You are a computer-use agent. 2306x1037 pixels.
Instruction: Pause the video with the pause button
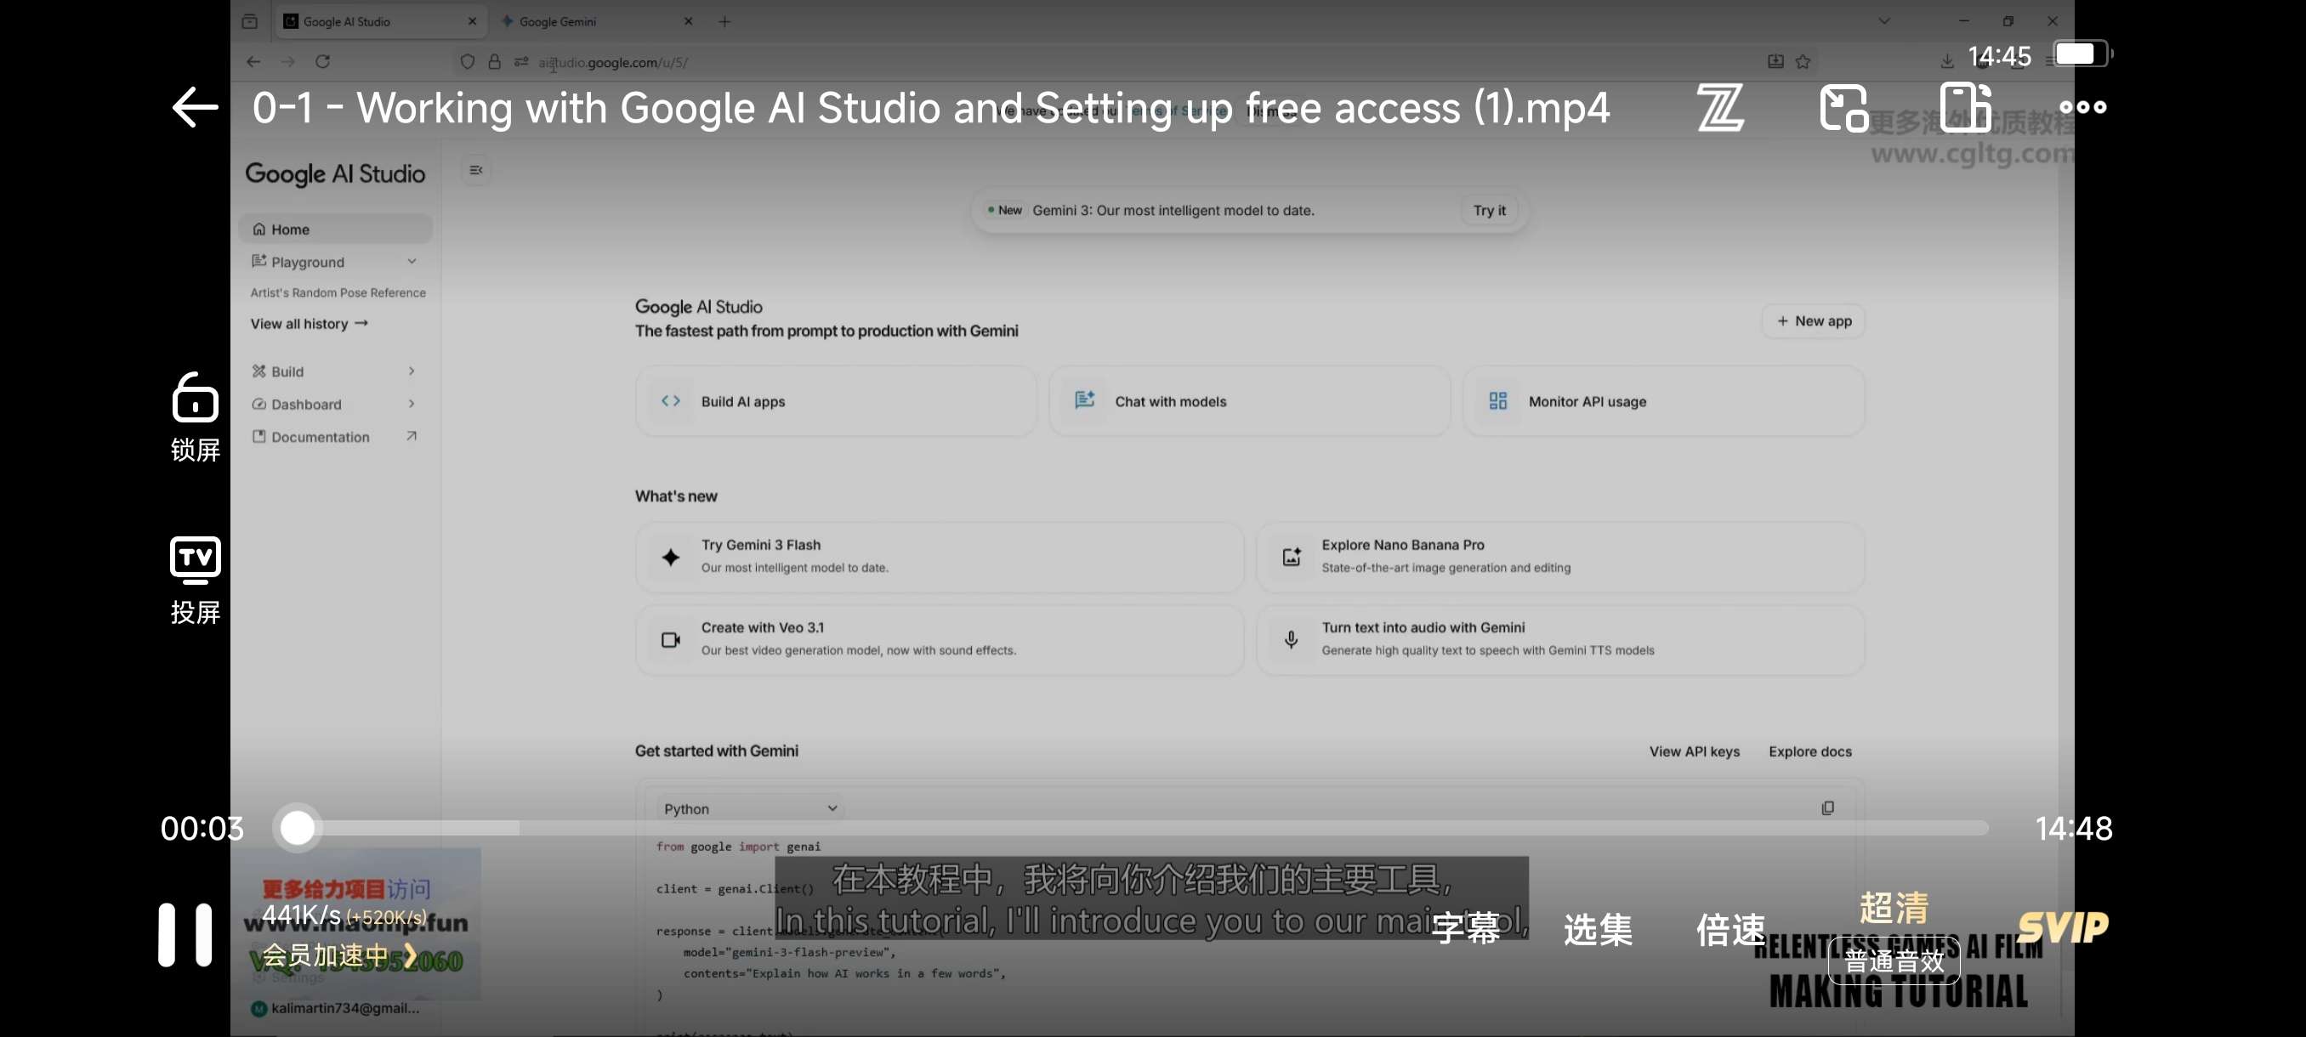coord(185,934)
